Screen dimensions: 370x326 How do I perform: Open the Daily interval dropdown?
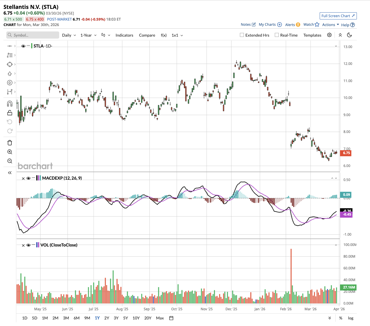(69, 35)
